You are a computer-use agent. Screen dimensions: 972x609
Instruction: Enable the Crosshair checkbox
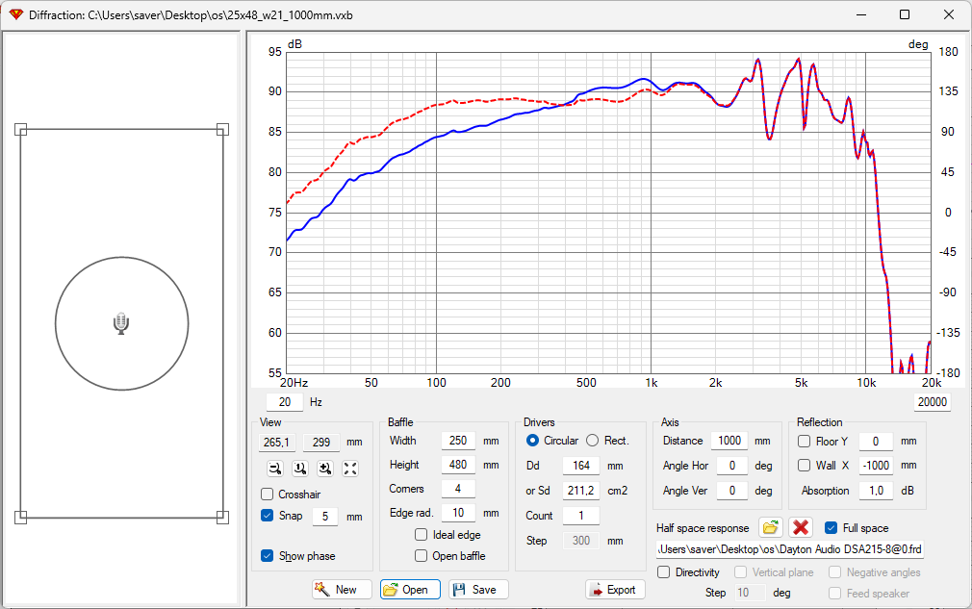pyautogui.click(x=268, y=494)
